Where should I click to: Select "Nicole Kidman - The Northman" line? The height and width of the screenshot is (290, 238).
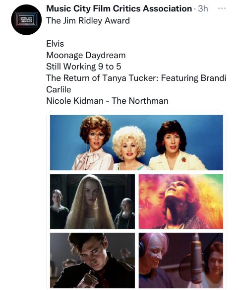tap(107, 101)
